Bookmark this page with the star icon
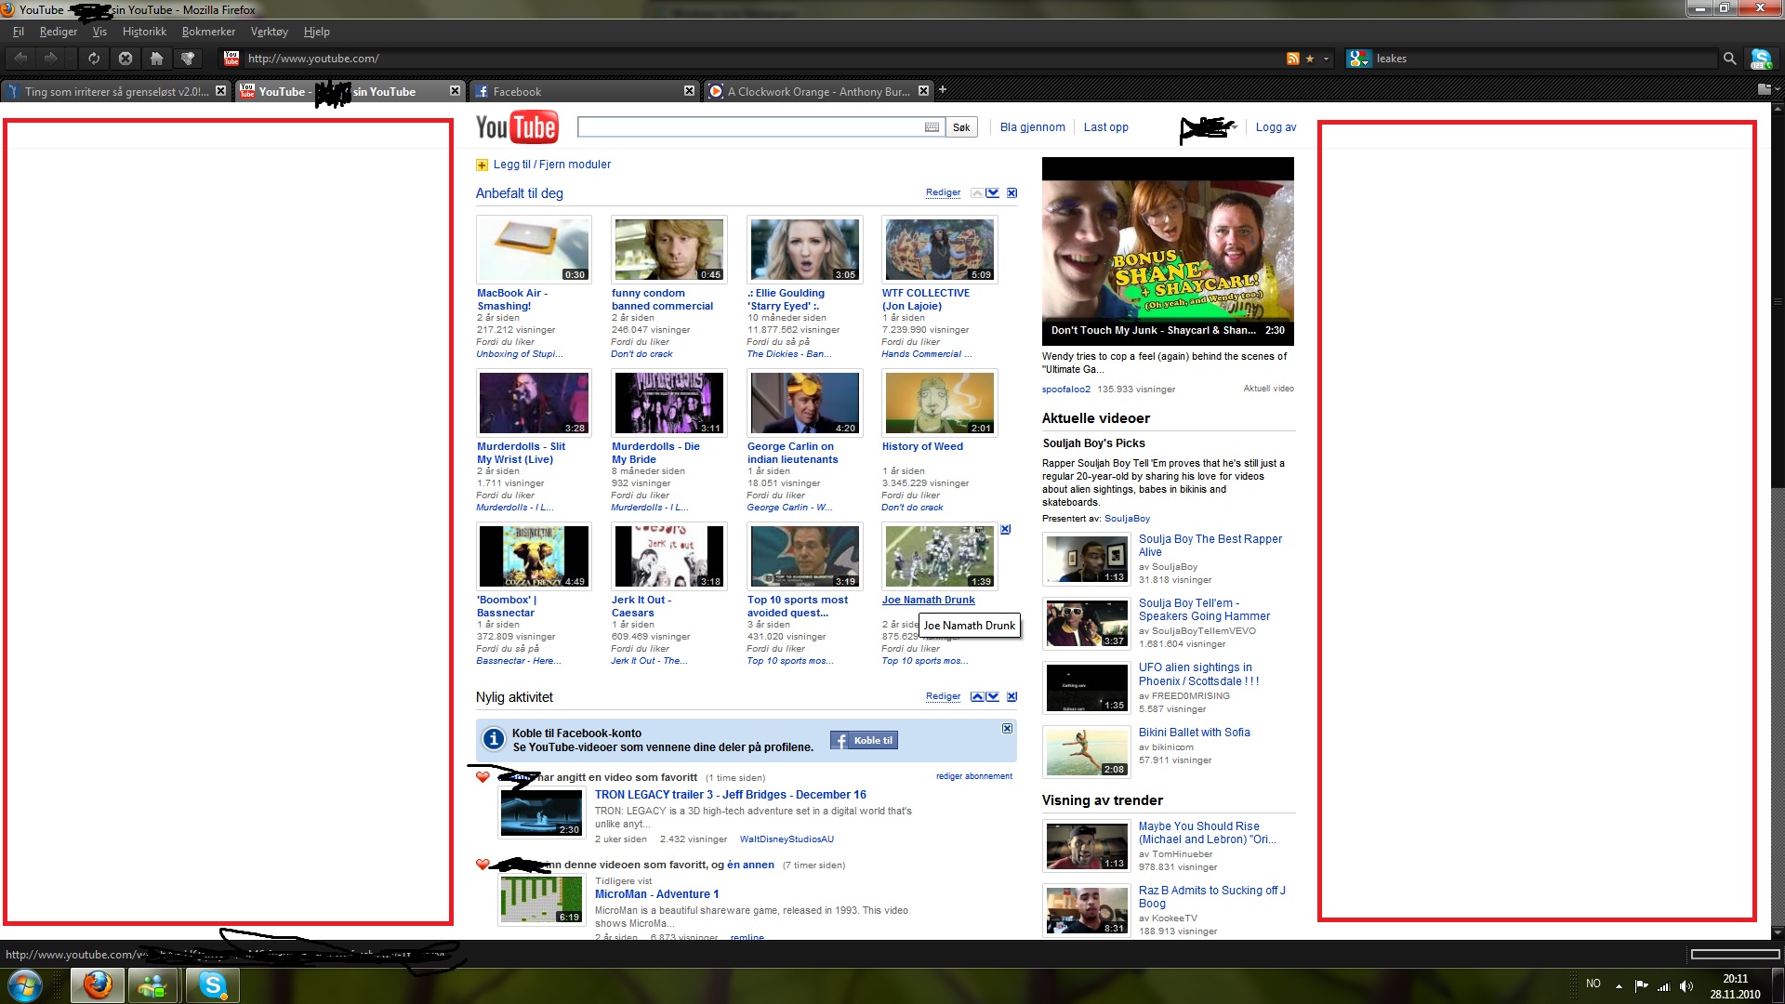The height and width of the screenshot is (1004, 1785). coord(1310,59)
